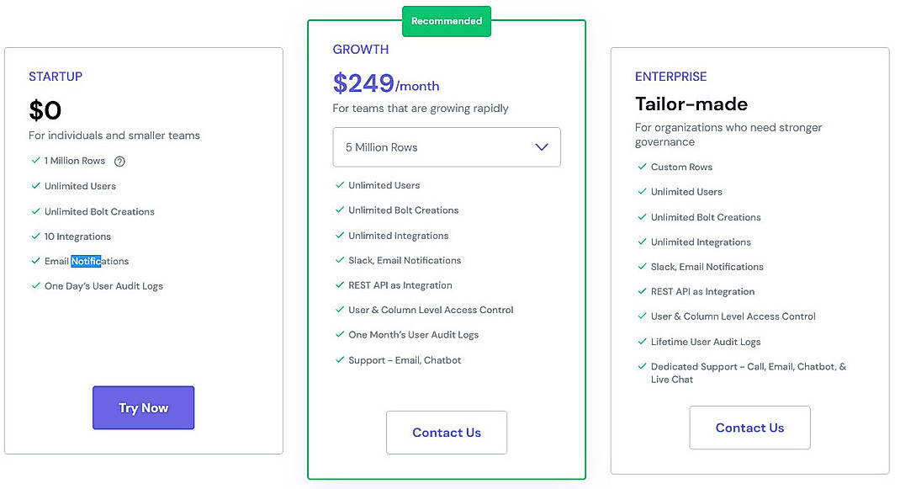Select the GROWTH plan heading

[361, 50]
